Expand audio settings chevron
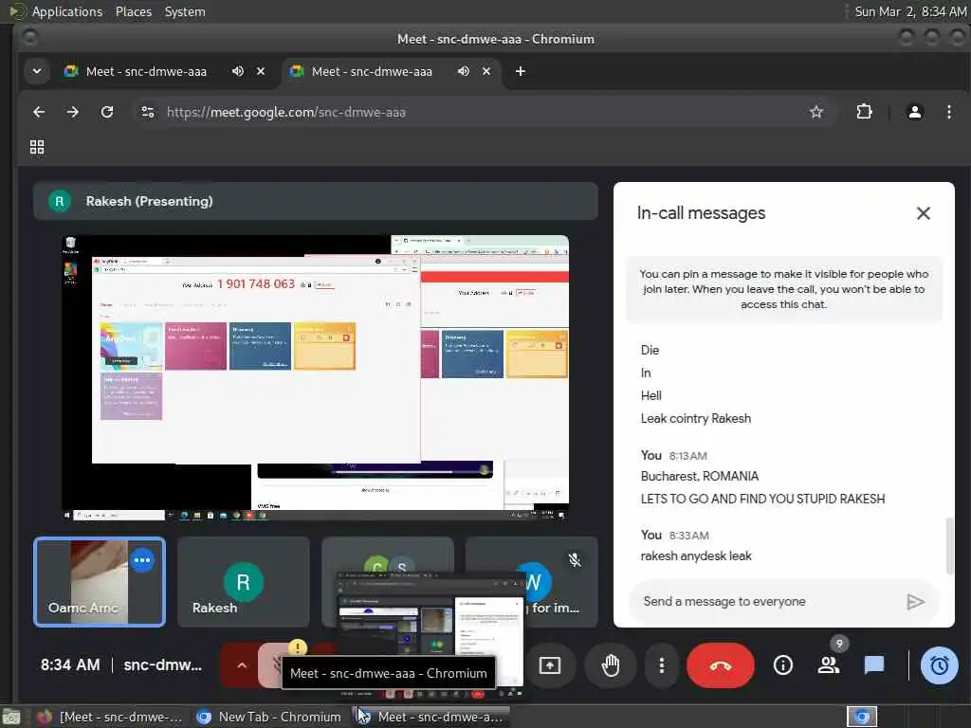Screen dimensions: 971x728 click(x=242, y=665)
